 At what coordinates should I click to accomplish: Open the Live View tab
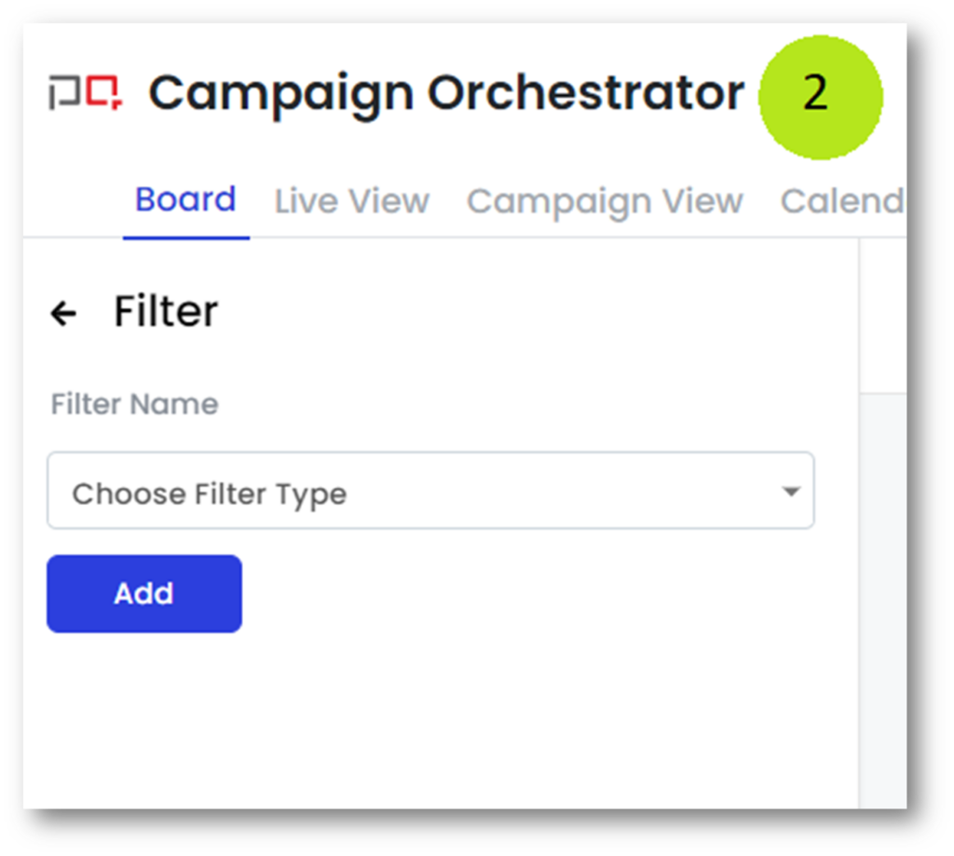[x=351, y=201]
